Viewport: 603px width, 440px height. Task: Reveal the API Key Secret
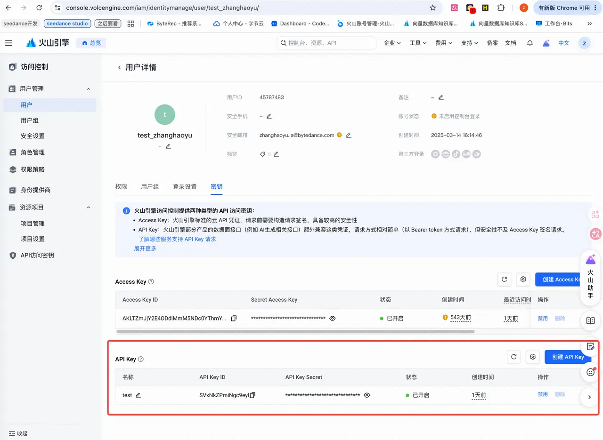[367, 395]
